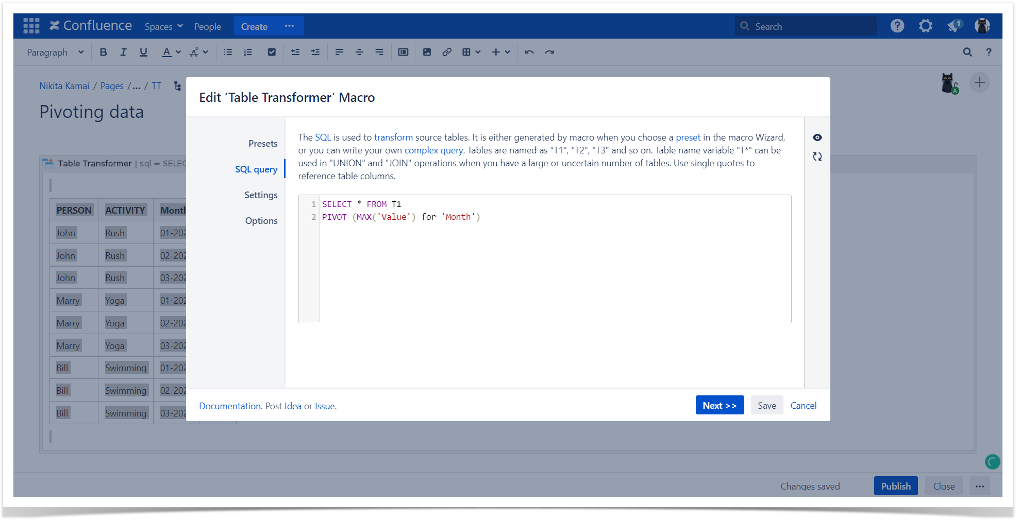Switch to the Presets tab
1020x522 pixels.
coord(262,144)
